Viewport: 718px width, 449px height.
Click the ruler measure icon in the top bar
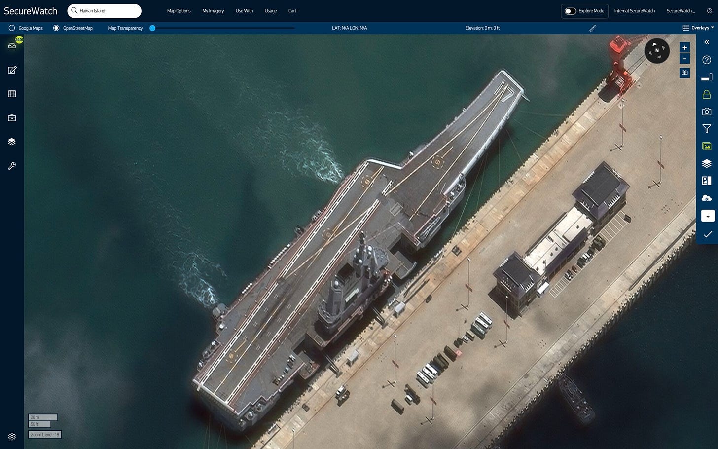(593, 28)
